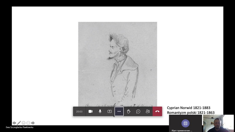Click the meeting duration timer 20:03
This screenshot has width=235, height=132.
pos(79,111)
